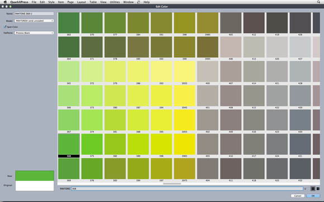This screenshot has height=202, width=324.
Task: Click the Name input field
Action: point(34,13)
